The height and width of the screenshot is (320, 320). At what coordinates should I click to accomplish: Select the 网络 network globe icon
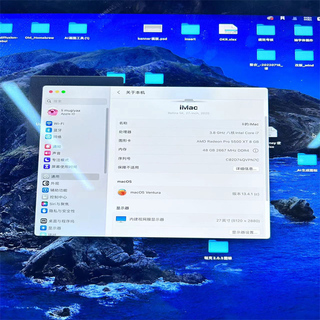[x=48, y=137]
